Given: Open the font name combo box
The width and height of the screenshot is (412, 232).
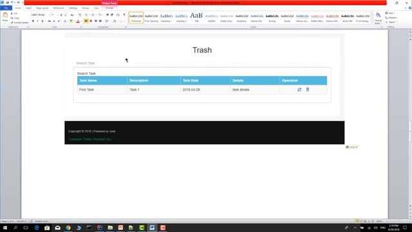Looking at the screenshot, I should click(x=40, y=15).
